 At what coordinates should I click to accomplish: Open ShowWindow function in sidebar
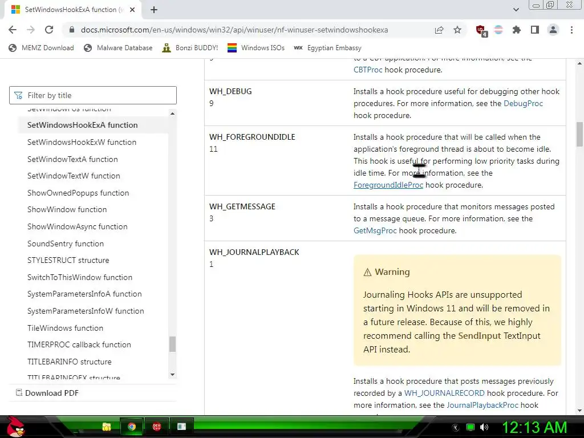67,210
